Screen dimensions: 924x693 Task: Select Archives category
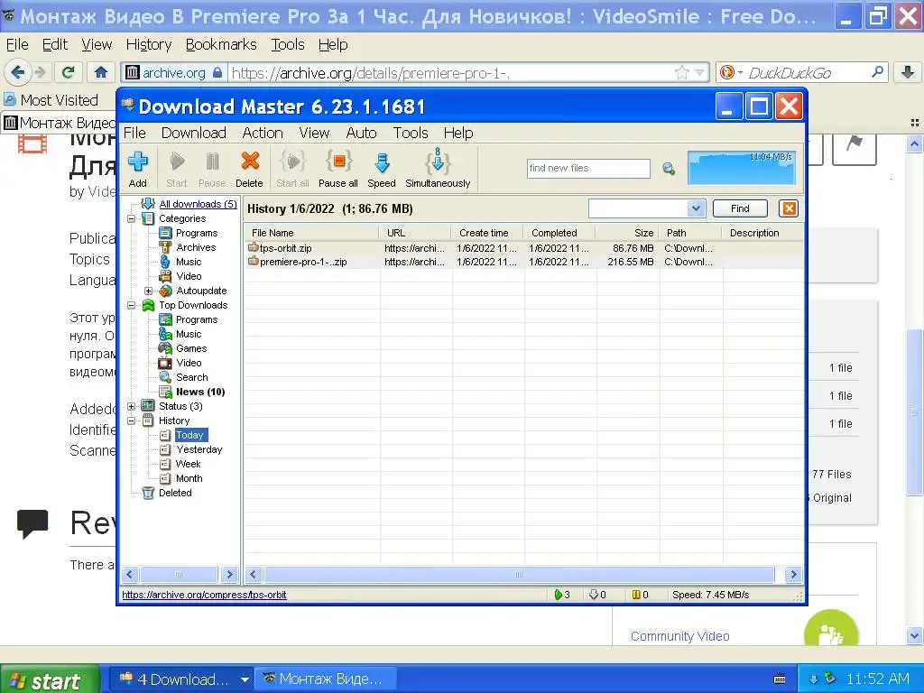click(x=196, y=247)
